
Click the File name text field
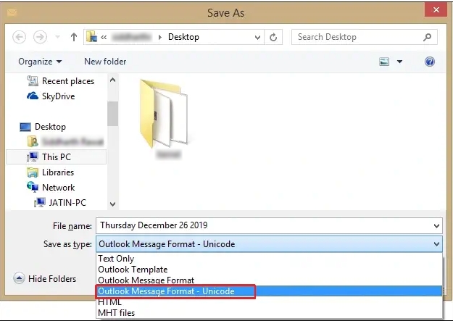click(265, 225)
